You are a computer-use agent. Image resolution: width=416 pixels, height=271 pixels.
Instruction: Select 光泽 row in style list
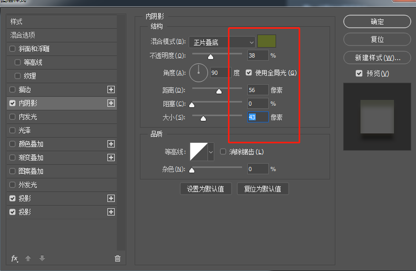pyautogui.click(x=61, y=130)
